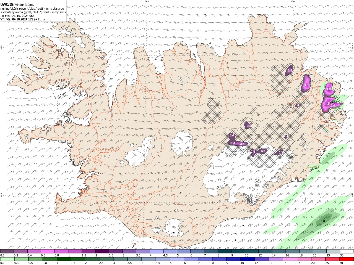Click the 20 label in lower legend row
The image size is (354, 265).
(313, 263)
